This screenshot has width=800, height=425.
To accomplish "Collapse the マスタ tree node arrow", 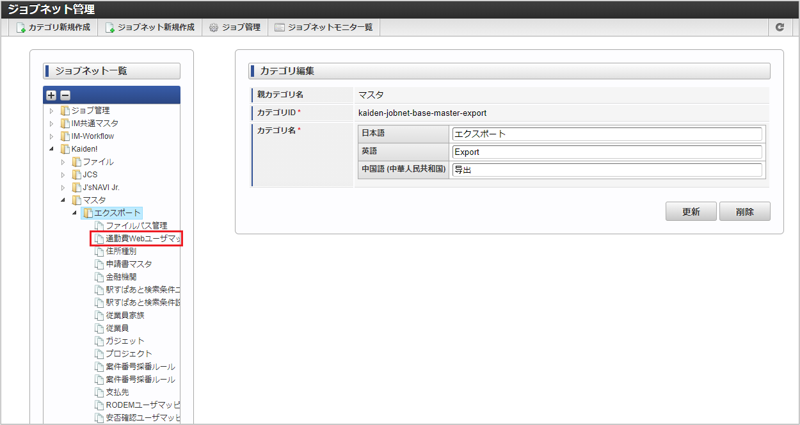I will (63, 200).
